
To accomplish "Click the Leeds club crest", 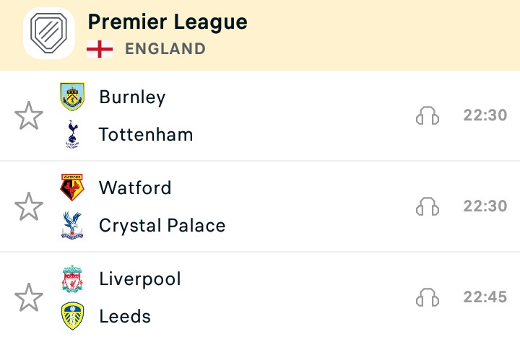I will point(72,316).
